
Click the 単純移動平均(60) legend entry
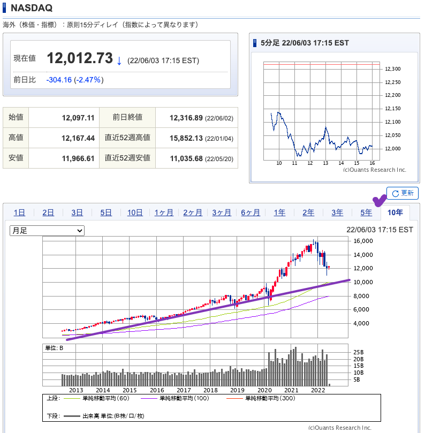point(97,398)
